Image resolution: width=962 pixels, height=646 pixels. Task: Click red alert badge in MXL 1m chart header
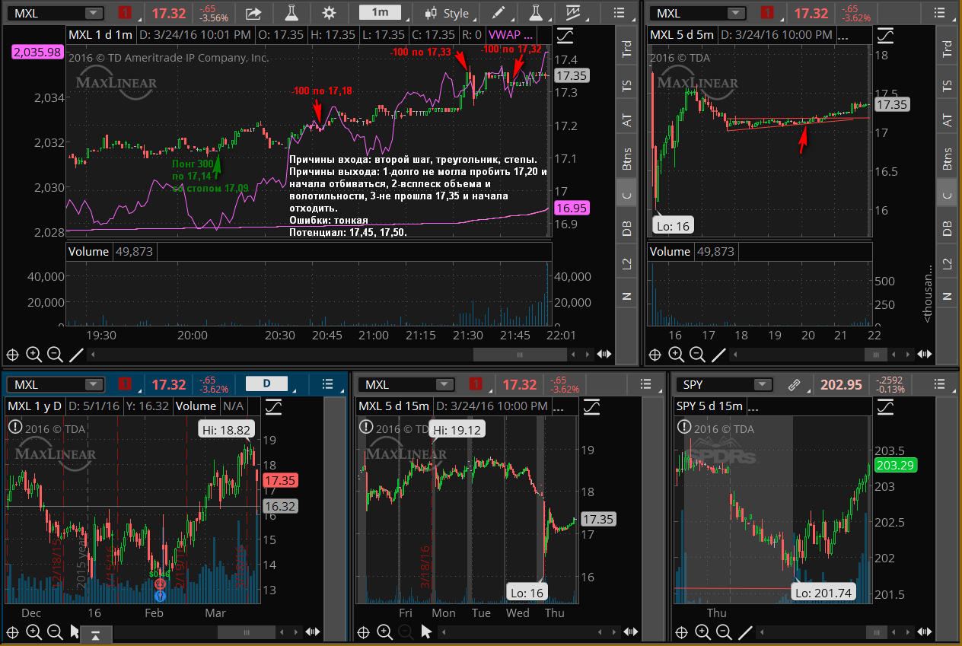pyautogui.click(x=126, y=13)
